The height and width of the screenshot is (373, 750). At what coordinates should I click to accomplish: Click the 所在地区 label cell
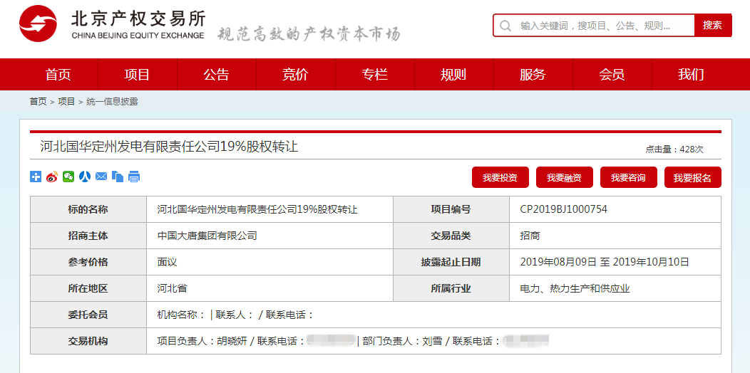tap(88, 288)
